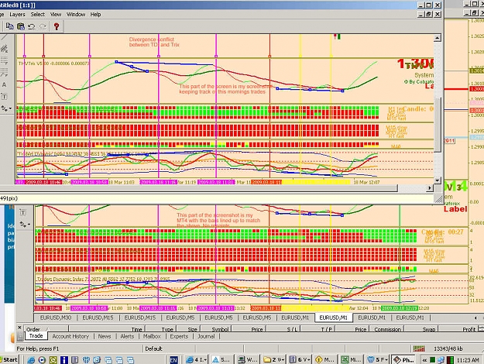Click the blue 'i' icon in the quick launch bar
The height and width of the screenshot is (364, 484).
coord(64,360)
